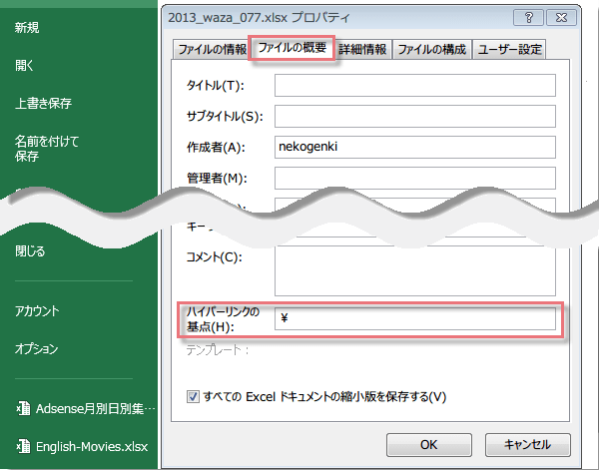Viewport: 599px width, 470px height.
Task: Open アカウント in the backstage menu
Action: point(37,310)
